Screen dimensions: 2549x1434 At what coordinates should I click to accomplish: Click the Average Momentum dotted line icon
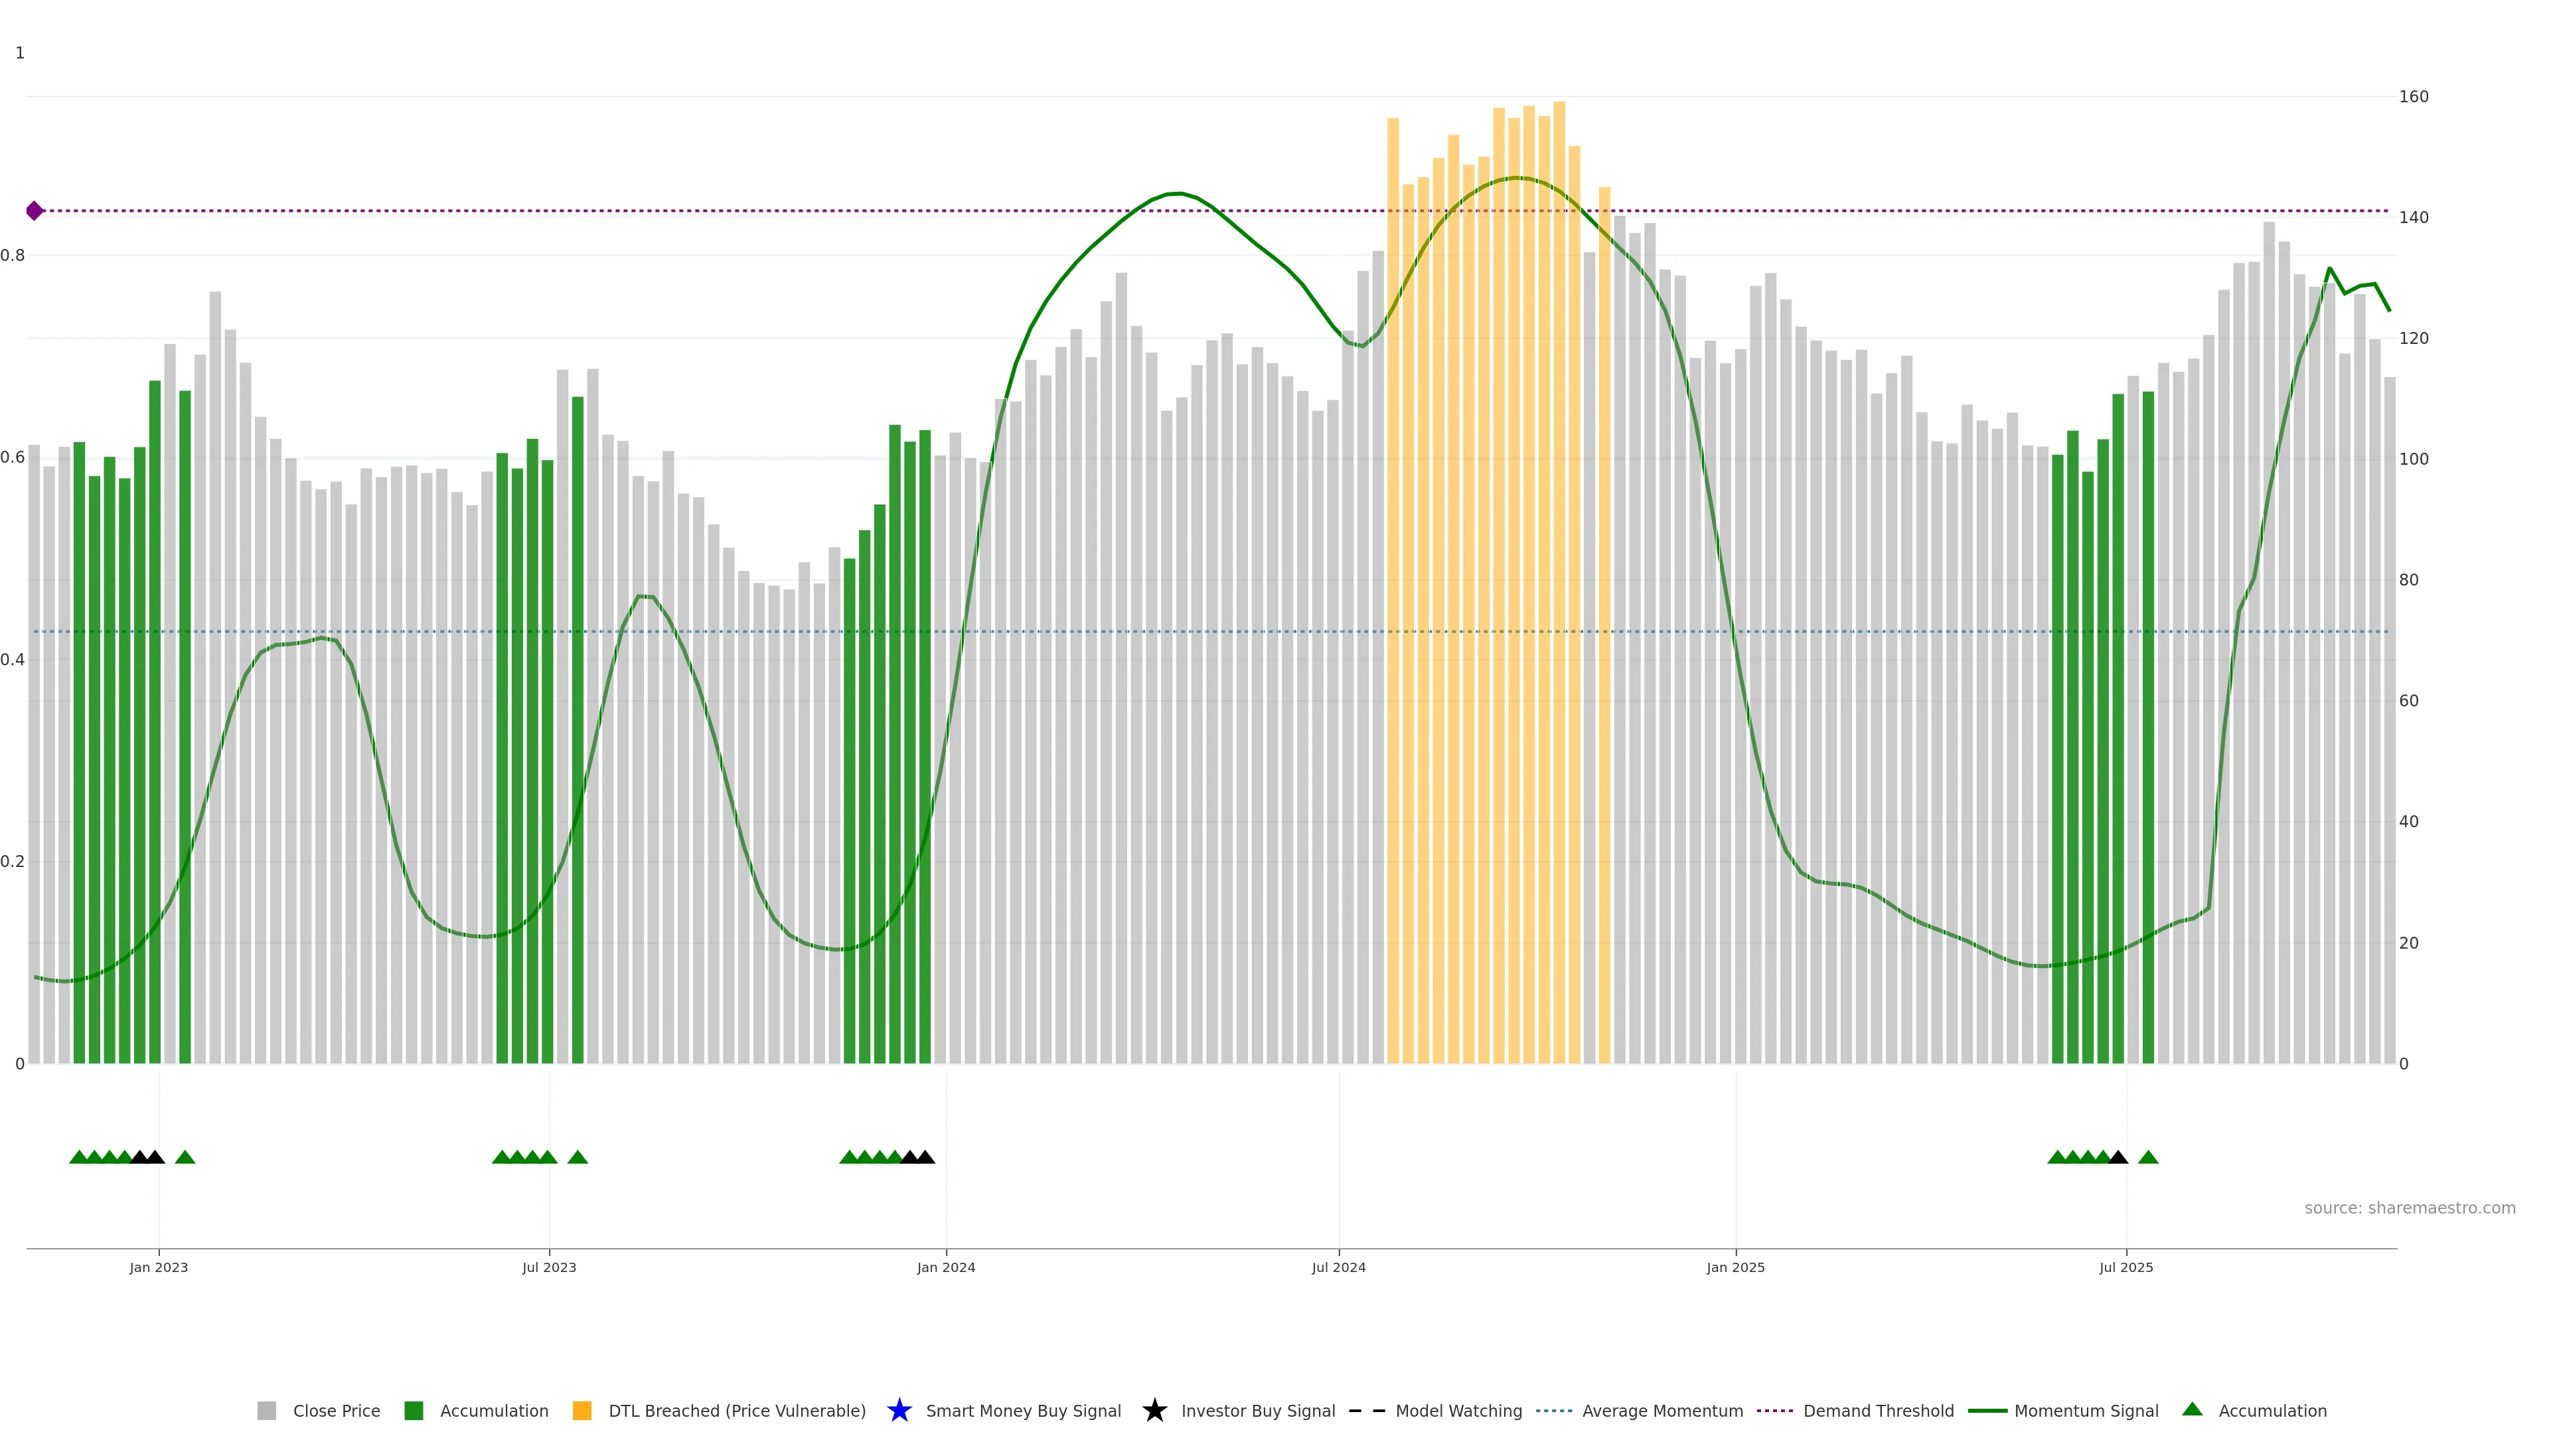[x=1553, y=1410]
